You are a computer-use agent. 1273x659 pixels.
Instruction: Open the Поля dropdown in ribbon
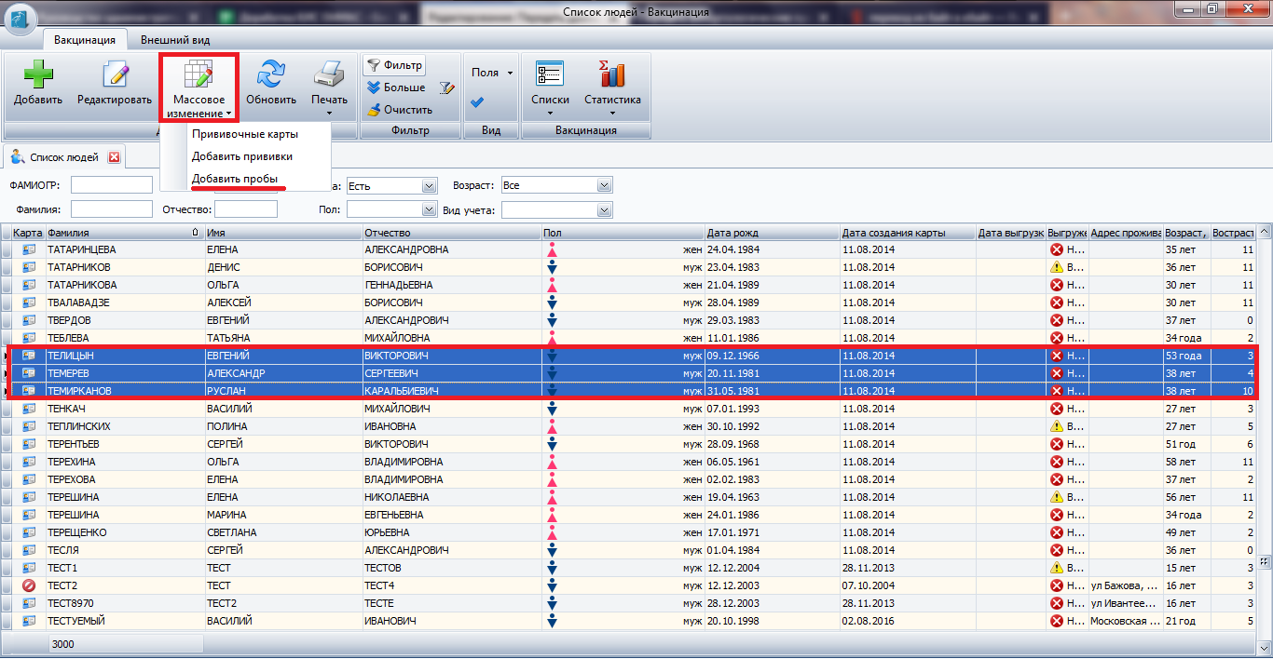(x=491, y=73)
